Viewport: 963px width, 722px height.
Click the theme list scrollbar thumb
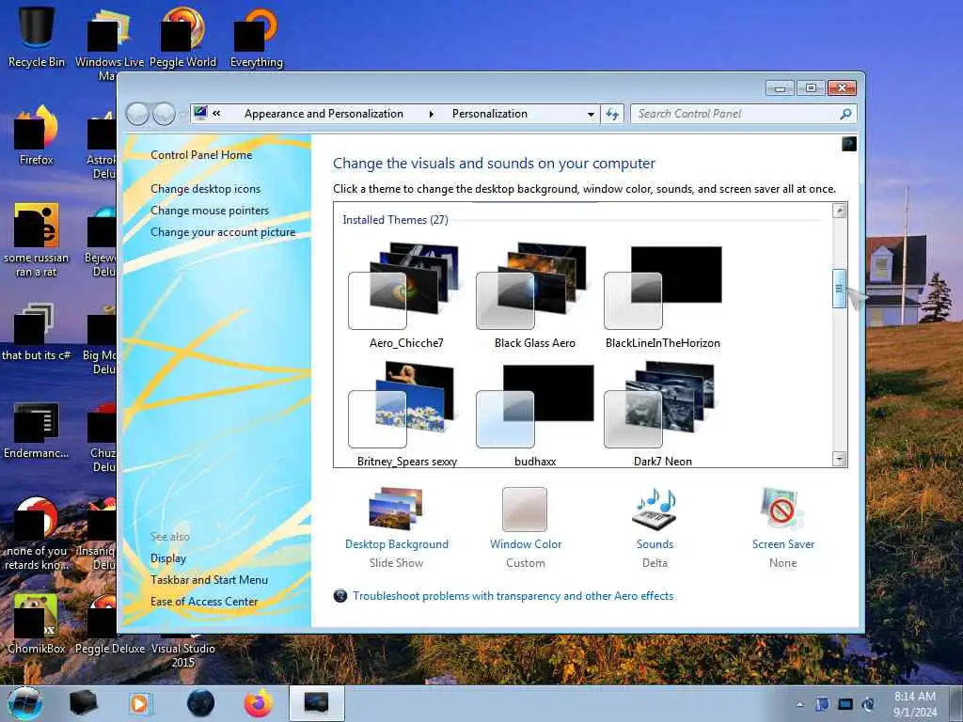(x=840, y=288)
